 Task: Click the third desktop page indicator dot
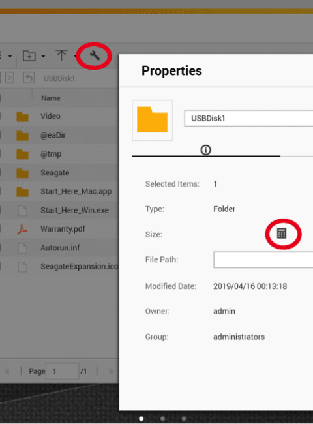click(x=184, y=419)
